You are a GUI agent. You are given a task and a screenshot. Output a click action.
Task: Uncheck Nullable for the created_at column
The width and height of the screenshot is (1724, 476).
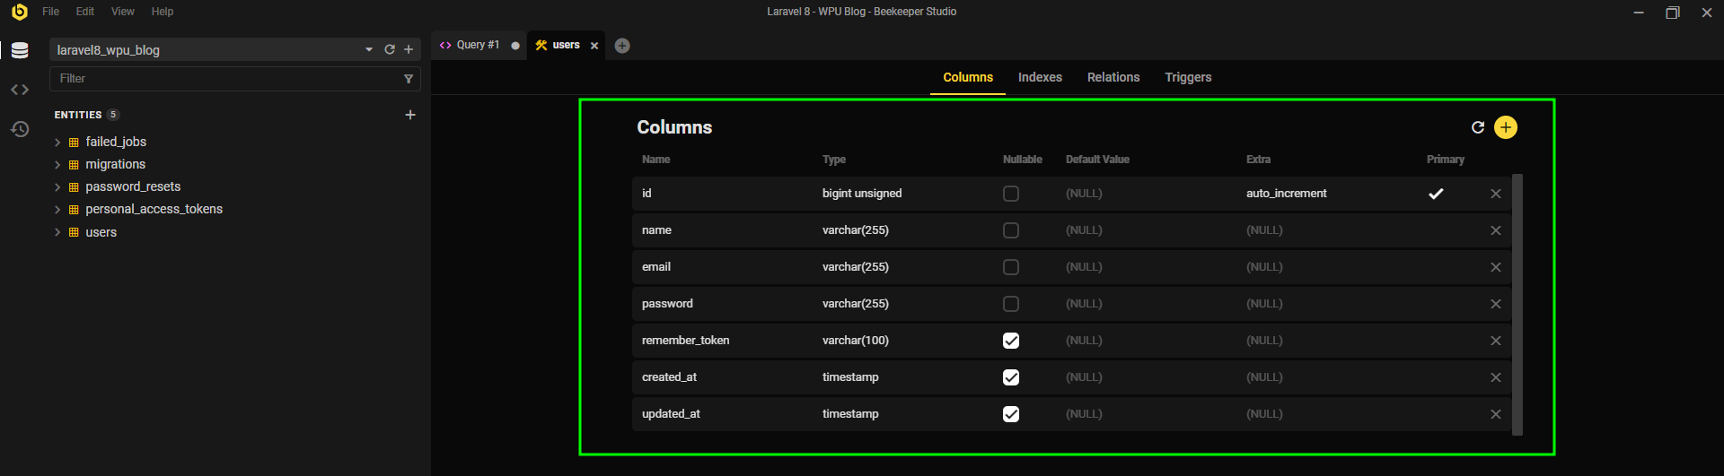pos(1011,377)
